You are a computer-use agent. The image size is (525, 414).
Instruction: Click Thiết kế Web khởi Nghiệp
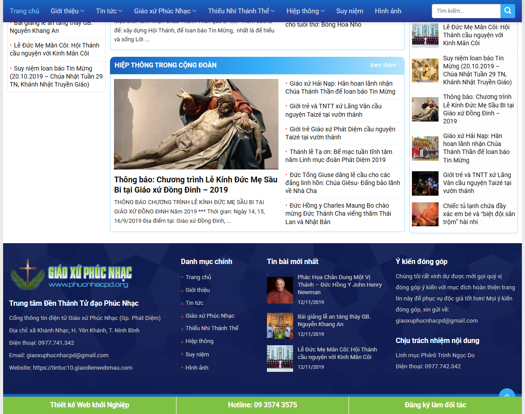click(89, 405)
